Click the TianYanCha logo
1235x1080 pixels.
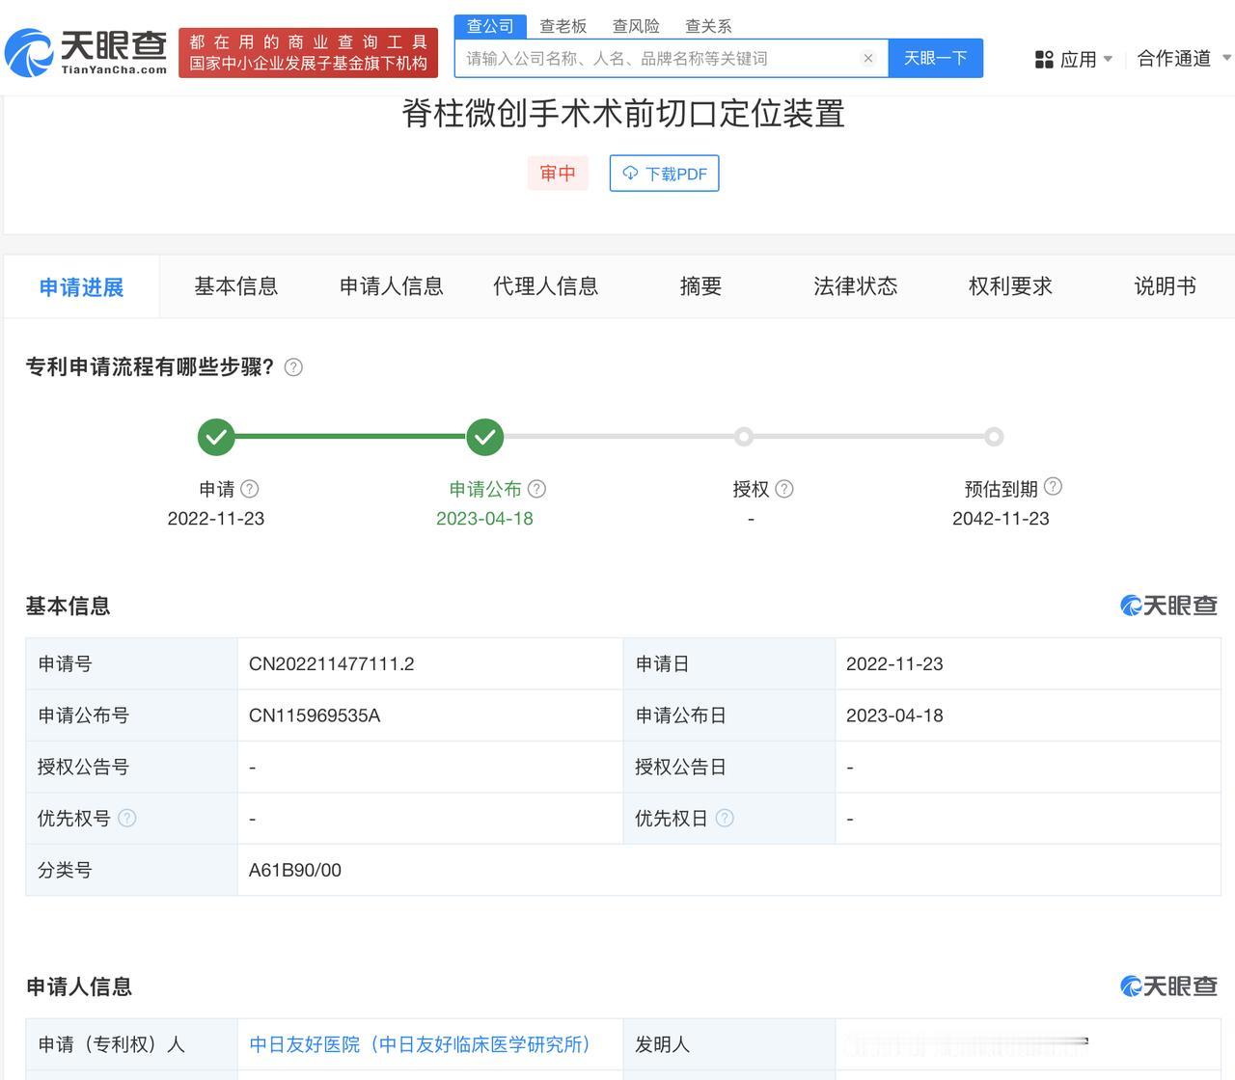pyautogui.click(x=86, y=52)
